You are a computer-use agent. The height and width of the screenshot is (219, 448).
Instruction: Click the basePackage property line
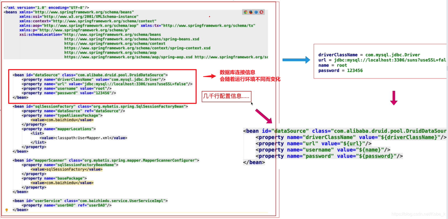pos(54,178)
